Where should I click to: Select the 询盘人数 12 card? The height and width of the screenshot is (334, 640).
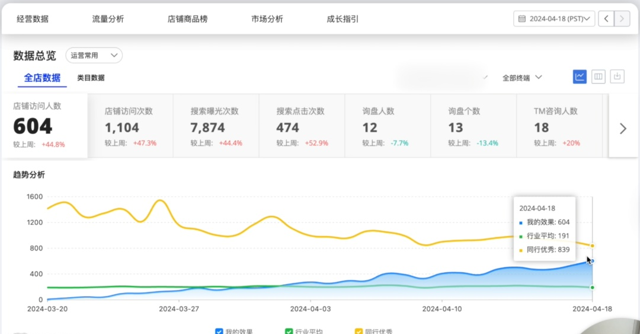[388, 126]
